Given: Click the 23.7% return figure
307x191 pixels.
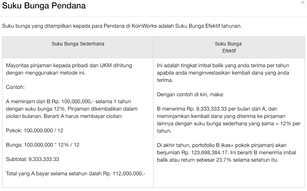Looking at the screenshot, I should (224, 160).
